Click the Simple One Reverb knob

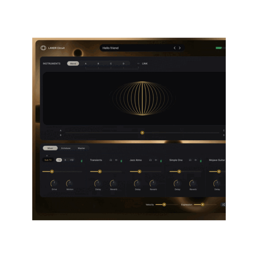[x=193, y=183]
